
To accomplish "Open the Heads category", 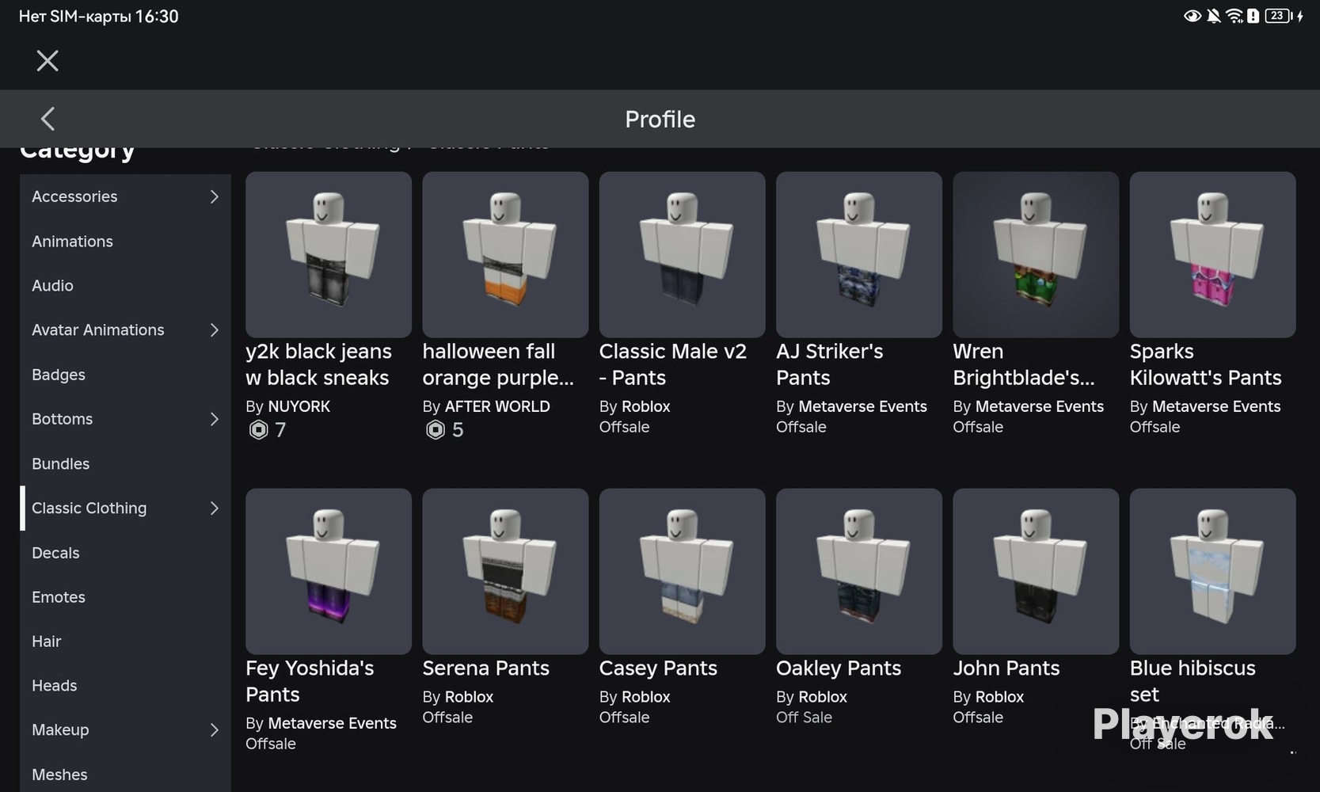I will pos(125,685).
